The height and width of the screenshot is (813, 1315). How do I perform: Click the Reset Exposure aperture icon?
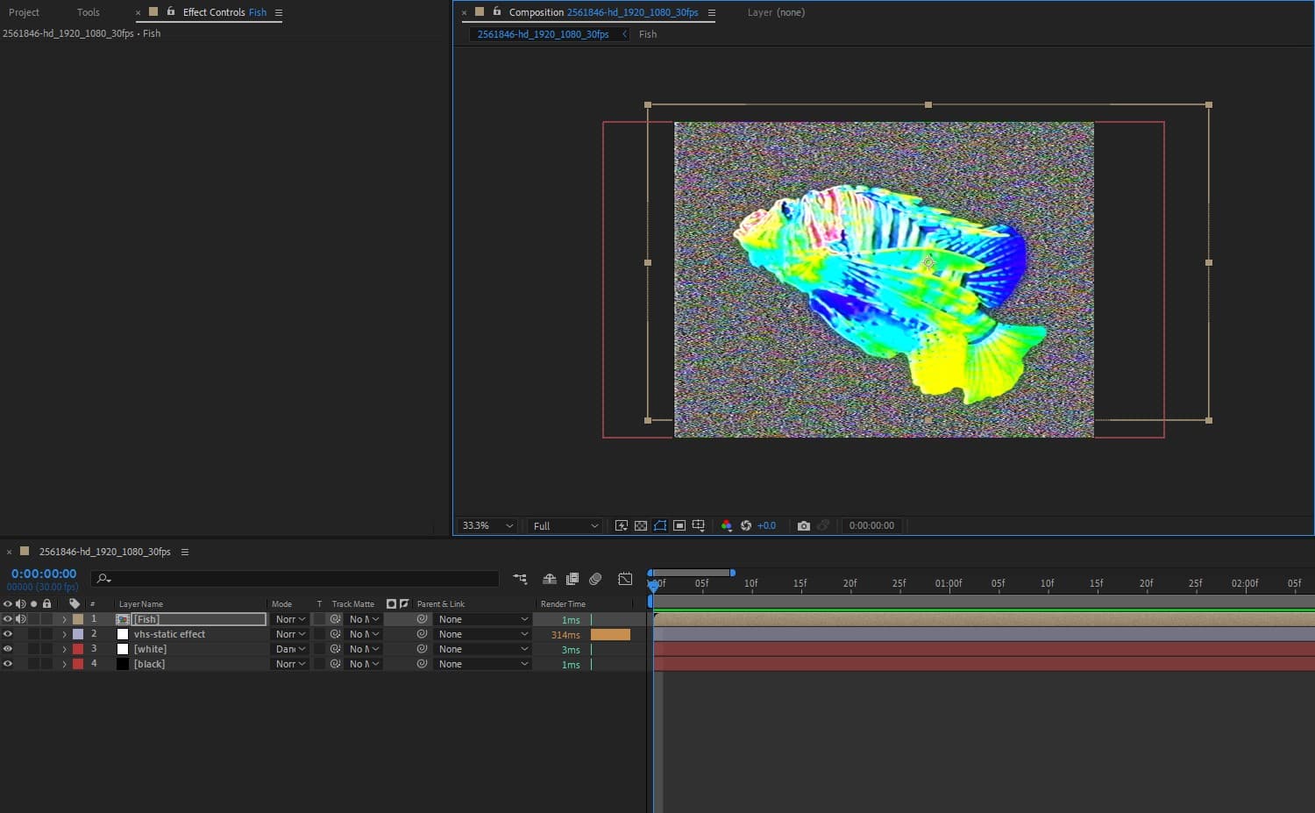tap(746, 525)
